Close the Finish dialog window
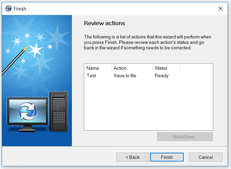Viewport: 231px width, 169px height. pos(220,9)
